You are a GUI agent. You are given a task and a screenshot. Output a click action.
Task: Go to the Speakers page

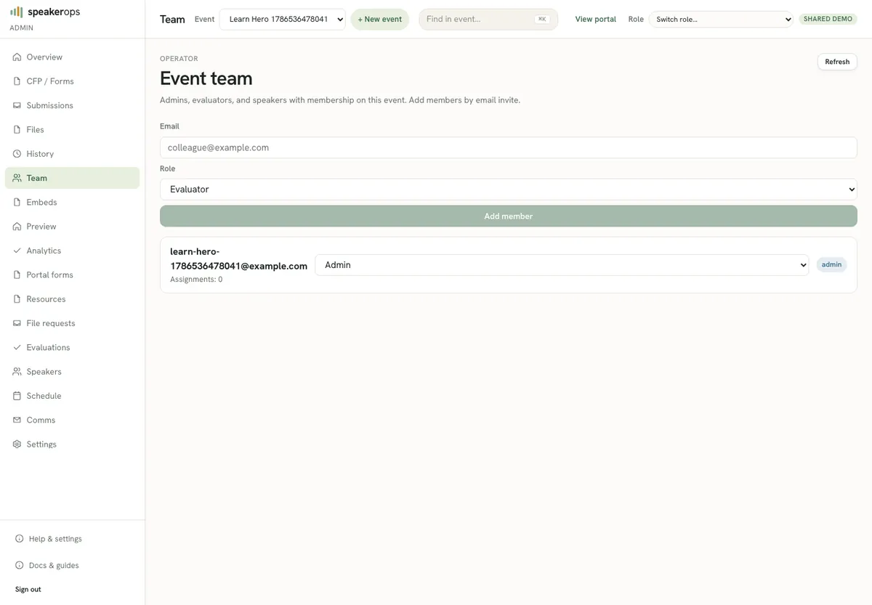pos(72,372)
